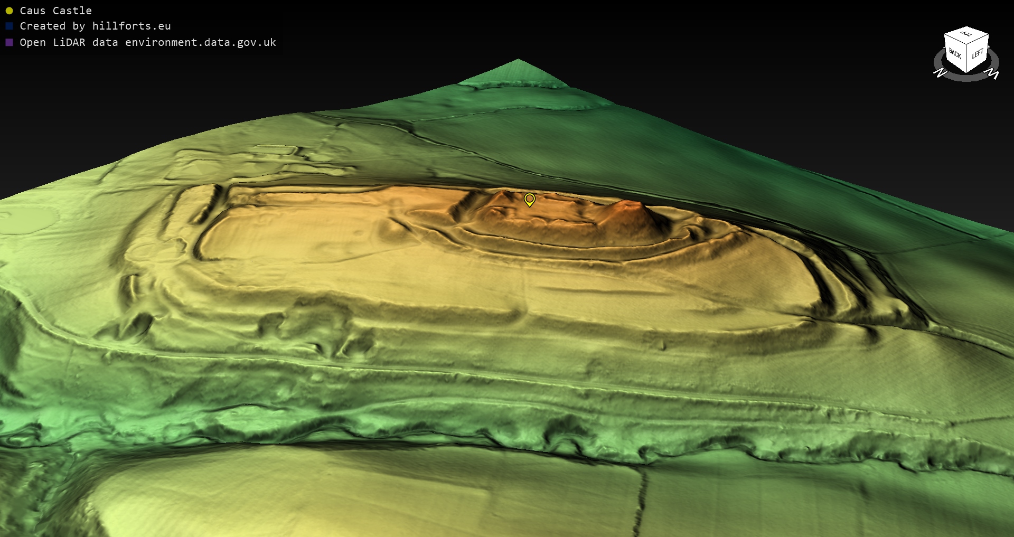Click the dark vertical field boundary at bottom
This screenshot has width=1014, height=537.
click(x=641, y=502)
